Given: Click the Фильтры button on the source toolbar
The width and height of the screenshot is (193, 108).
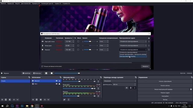Looking at the screenshot, I should (37, 73).
